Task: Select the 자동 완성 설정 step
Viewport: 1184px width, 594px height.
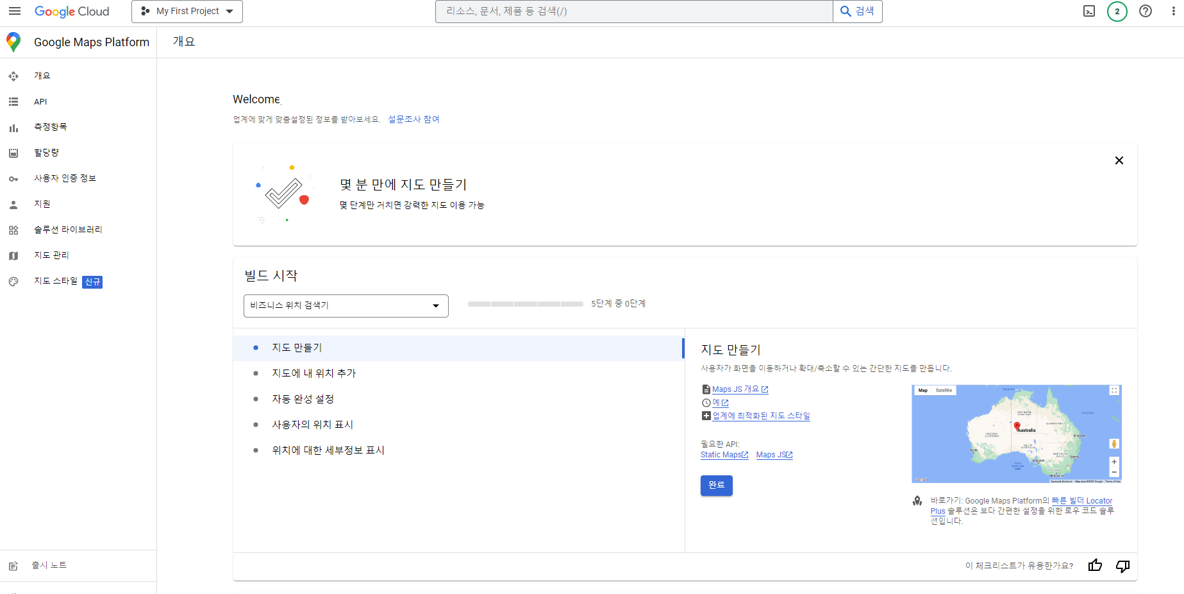Action: [x=459, y=399]
